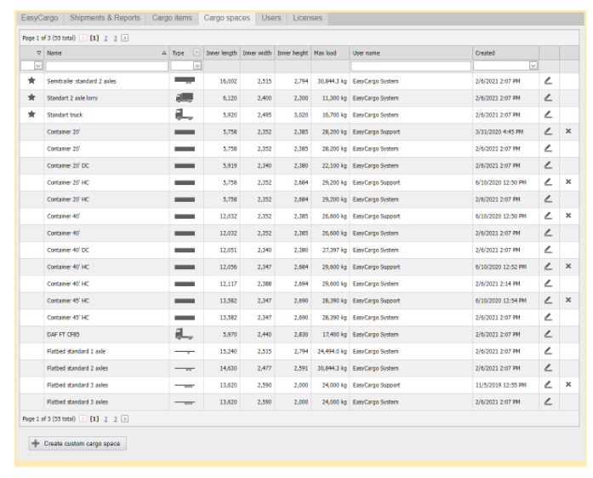Edit the Container 20' DC row
593x478 pixels.
[548, 165]
